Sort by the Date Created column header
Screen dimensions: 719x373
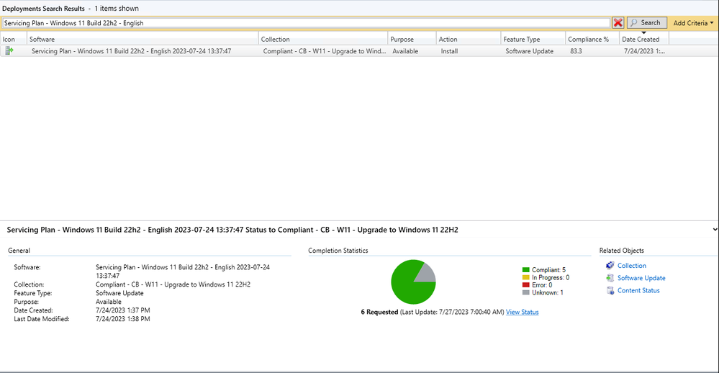644,40
